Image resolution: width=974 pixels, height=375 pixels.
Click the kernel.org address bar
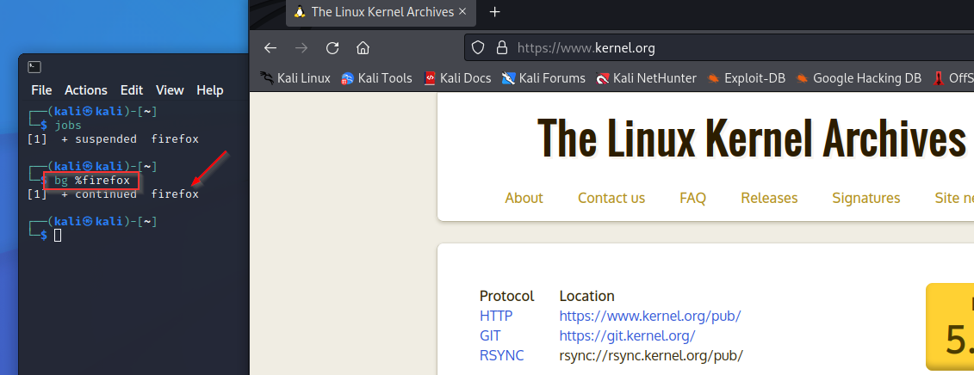coord(714,48)
